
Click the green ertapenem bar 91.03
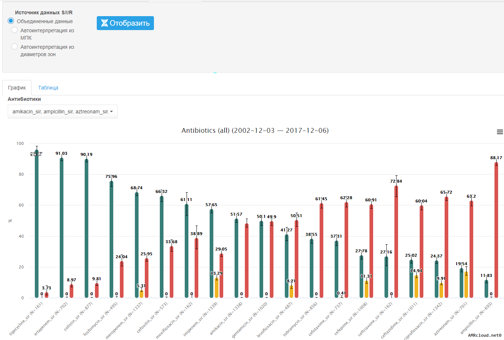62,227
